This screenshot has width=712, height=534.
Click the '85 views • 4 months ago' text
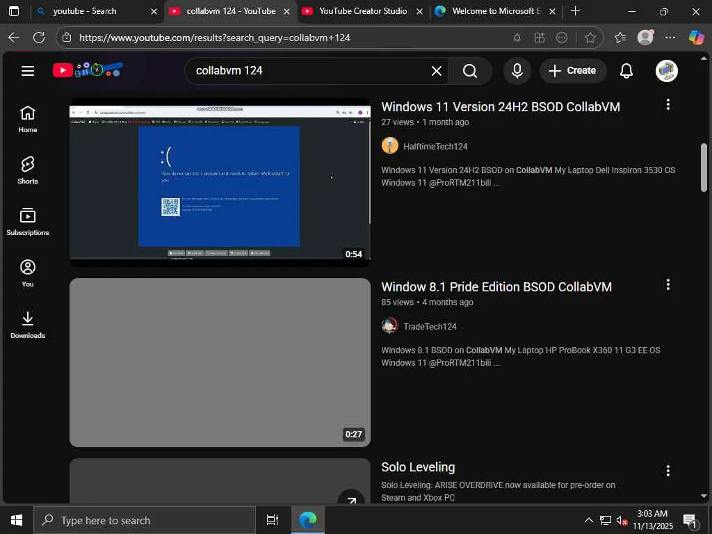[428, 302]
